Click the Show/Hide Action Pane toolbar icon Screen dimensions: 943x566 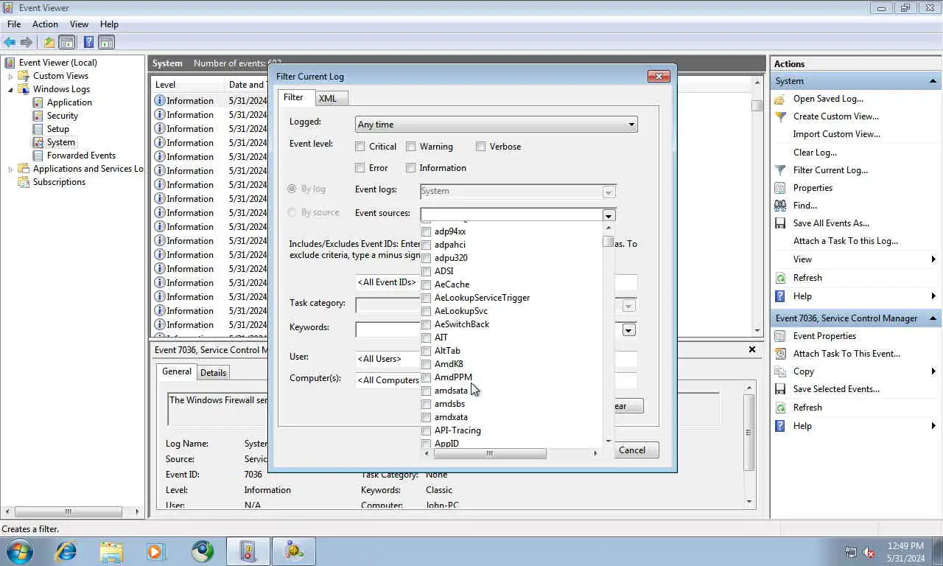[107, 42]
